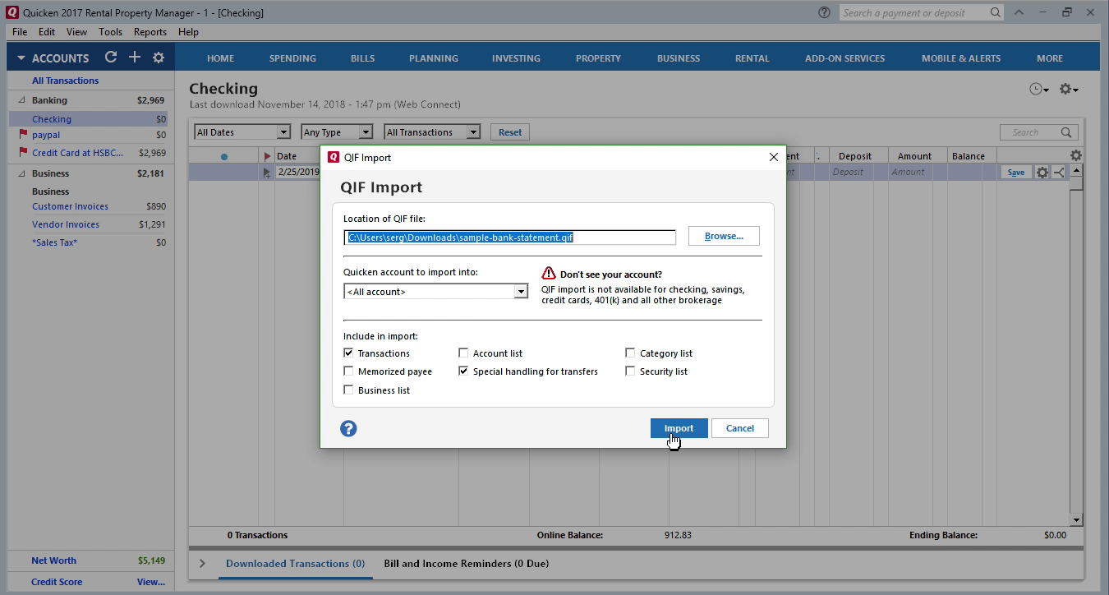Toggle the Transactions checkbox

coord(348,353)
